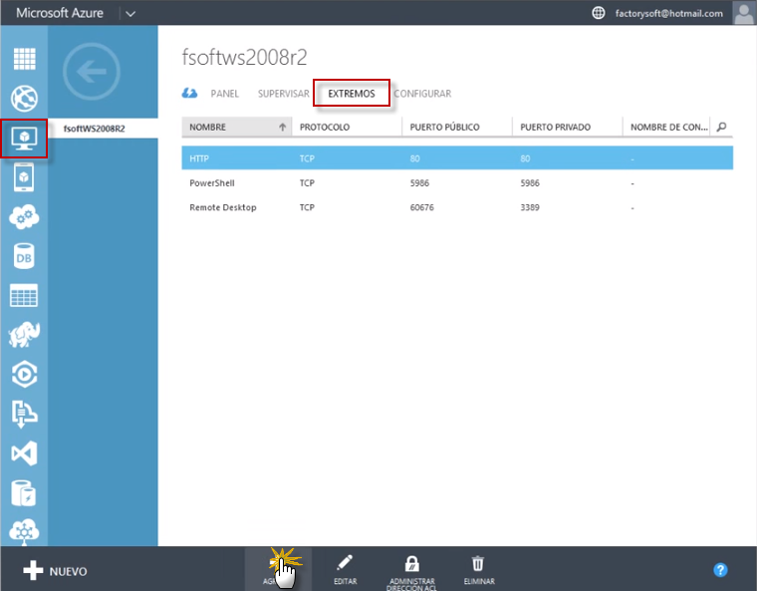
Task: Open SQL Databases DB icon
Action: pos(24,256)
